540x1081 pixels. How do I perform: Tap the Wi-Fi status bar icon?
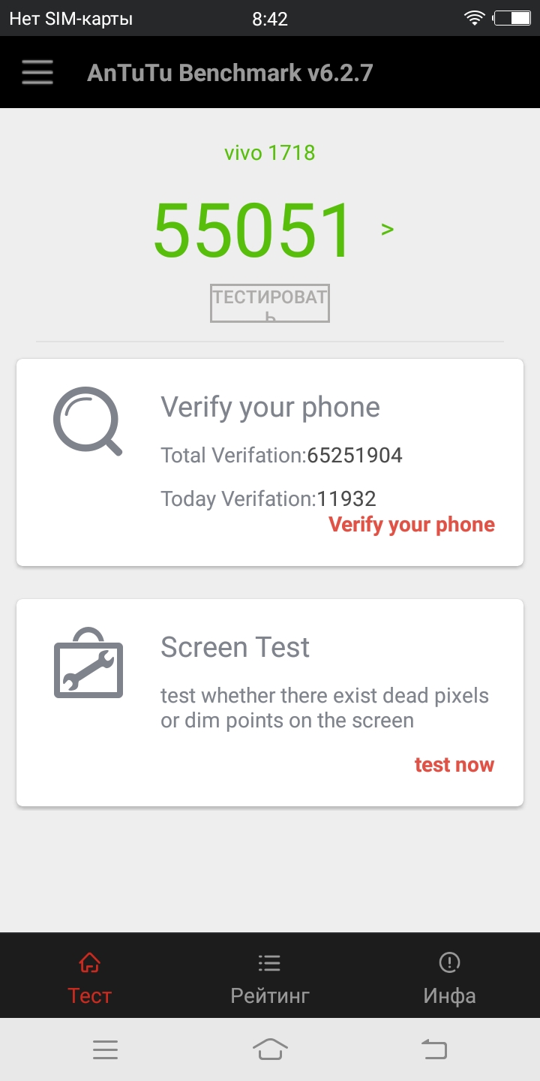click(474, 19)
